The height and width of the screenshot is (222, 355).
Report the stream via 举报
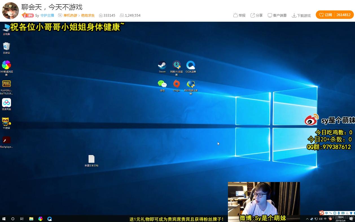[239, 15]
